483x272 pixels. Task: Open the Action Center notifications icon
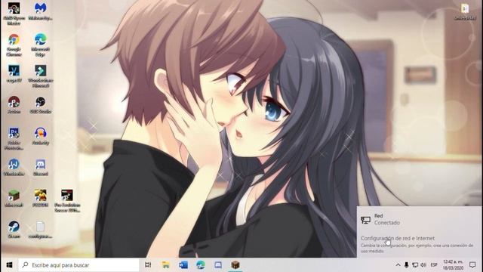click(x=472, y=265)
